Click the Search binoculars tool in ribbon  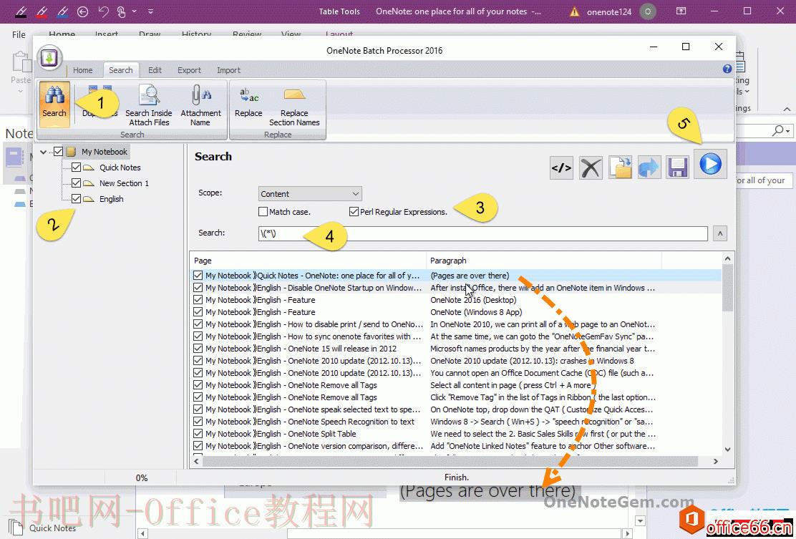click(x=54, y=104)
